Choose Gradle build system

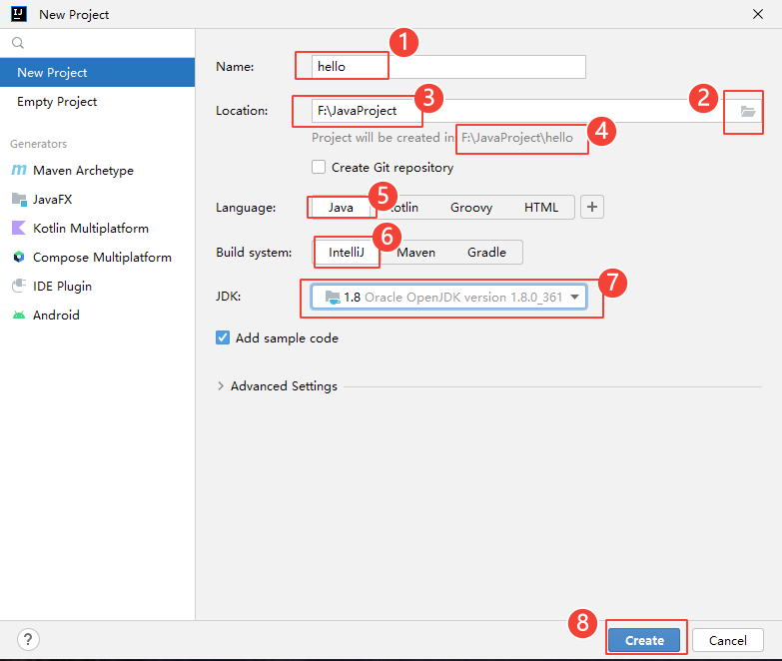click(486, 253)
